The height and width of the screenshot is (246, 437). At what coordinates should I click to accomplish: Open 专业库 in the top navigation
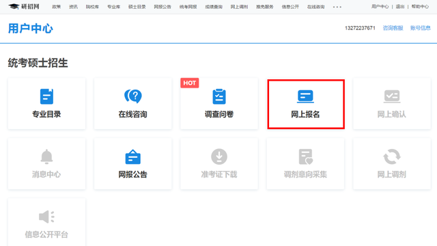pyautogui.click(x=114, y=7)
